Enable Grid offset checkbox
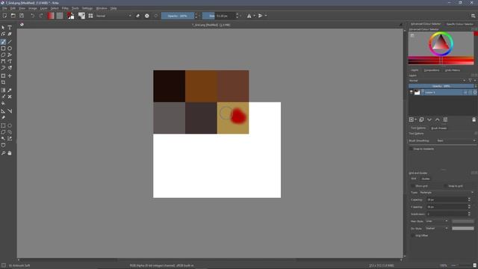The width and height of the screenshot is (478, 269). click(x=412, y=235)
